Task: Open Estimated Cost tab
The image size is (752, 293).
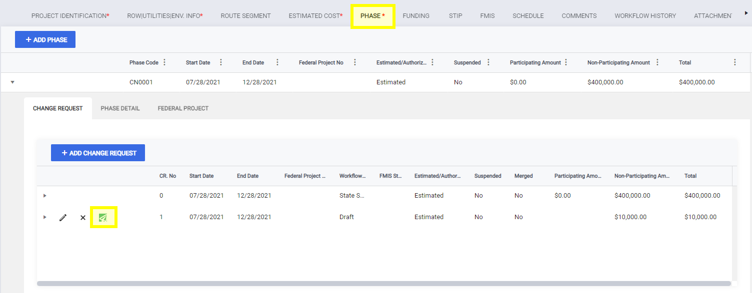Action: coord(316,16)
